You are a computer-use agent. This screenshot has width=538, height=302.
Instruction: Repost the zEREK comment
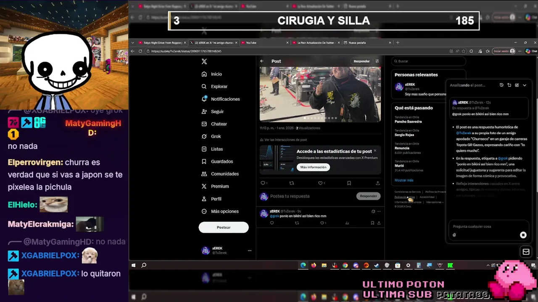click(297, 223)
